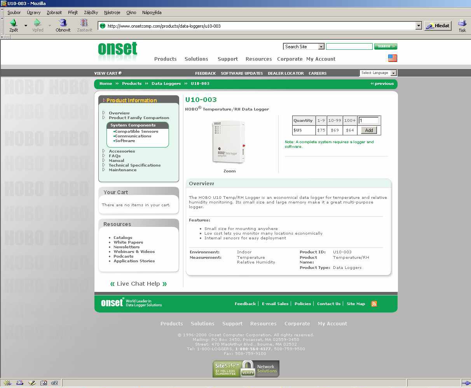Open the Zobrazit menu
The image size is (471, 388).
pos(54,12)
